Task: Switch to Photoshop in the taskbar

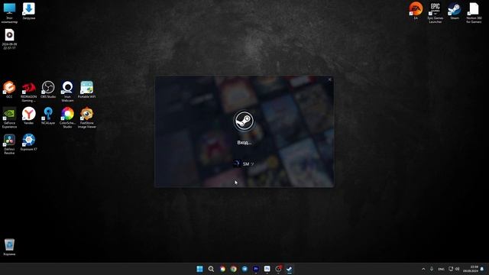Action: point(267,269)
